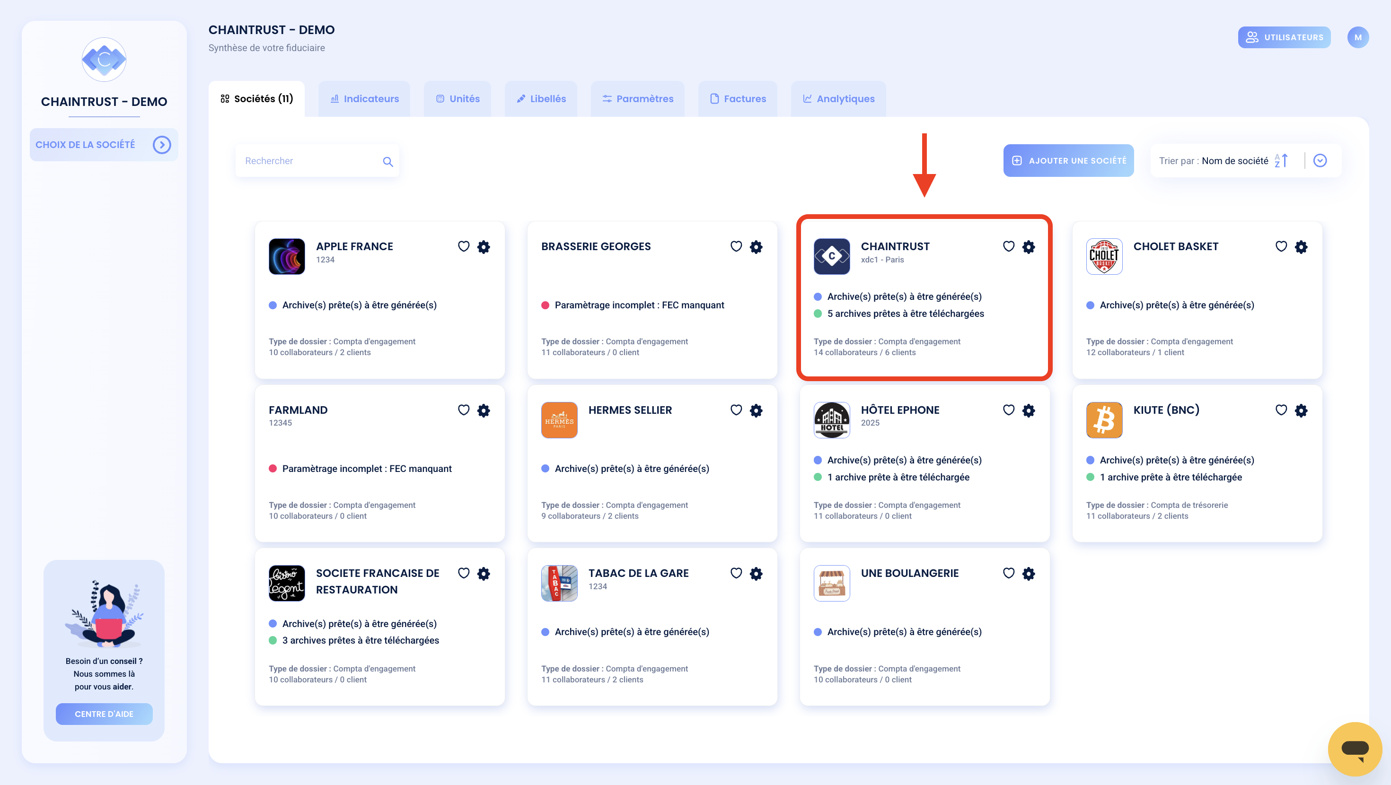Open the Analytiques tab
Image resolution: width=1391 pixels, height=785 pixels.
coord(838,99)
